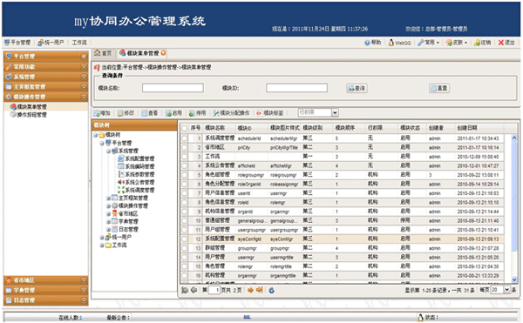Open the page size dropdown
The width and height of the screenshot is (523, 323).
[507, 290]
